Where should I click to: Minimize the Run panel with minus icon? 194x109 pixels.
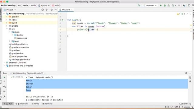click(x=190, y=73)
